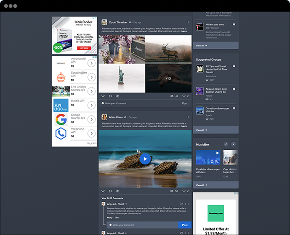The height and width of the screenshot is (235, 290).
Task: Follow the Nullam quis ante page
Action: pos(234,24)
